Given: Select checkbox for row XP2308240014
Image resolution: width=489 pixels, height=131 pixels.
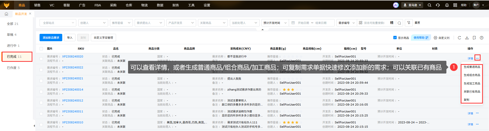Looking at the screenshot, I should point(41,92).
